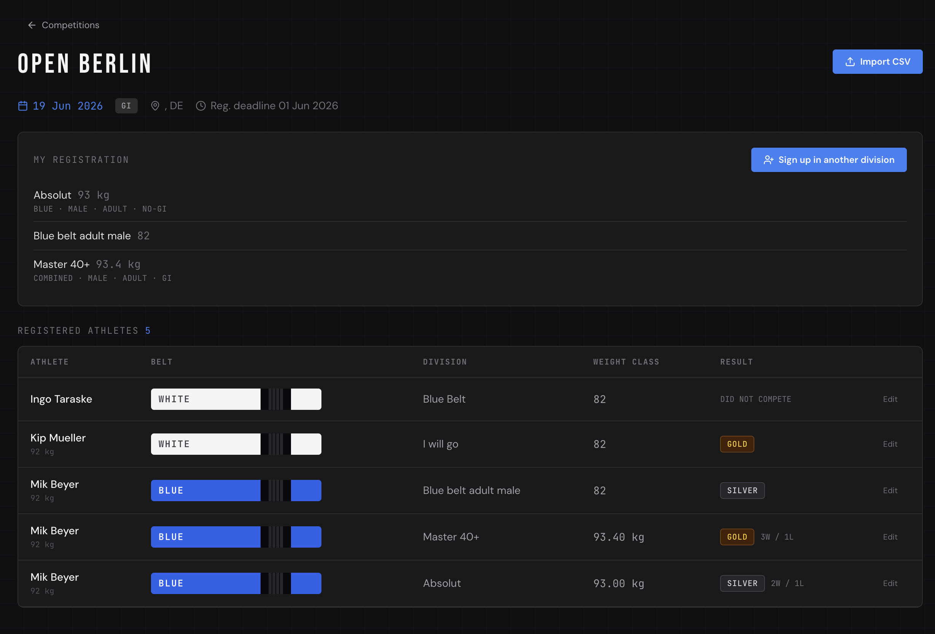This screenshot has width=935, height=634.
Task: Edit Ingo Taraske's entry
Action: tap(890, 399)
